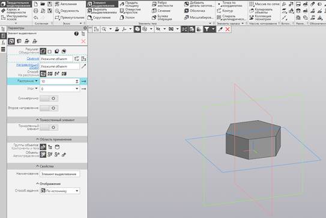Select the Оболочка shell tool
The width and height of the screenshot is (326, 218).
coord(195,11)
